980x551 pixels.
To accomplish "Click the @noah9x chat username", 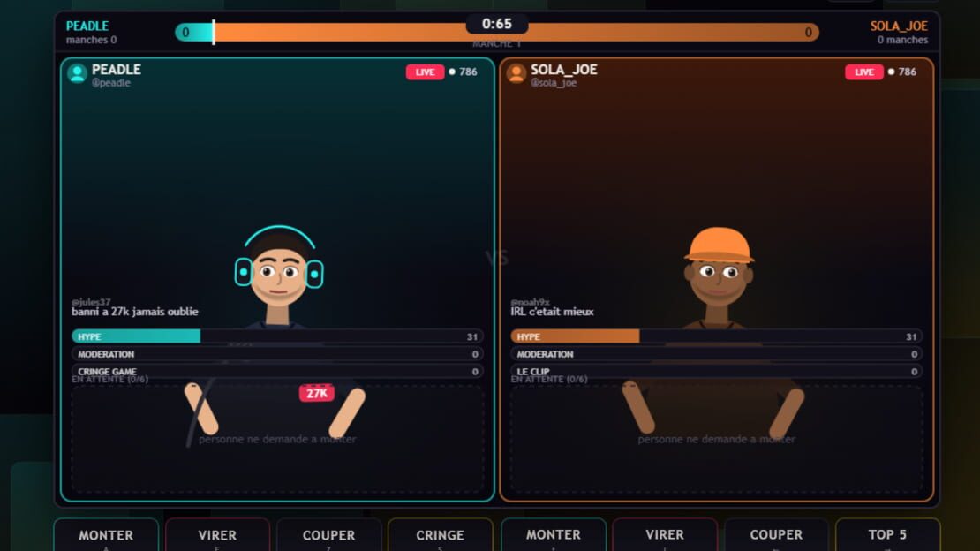I will [530, 301].
